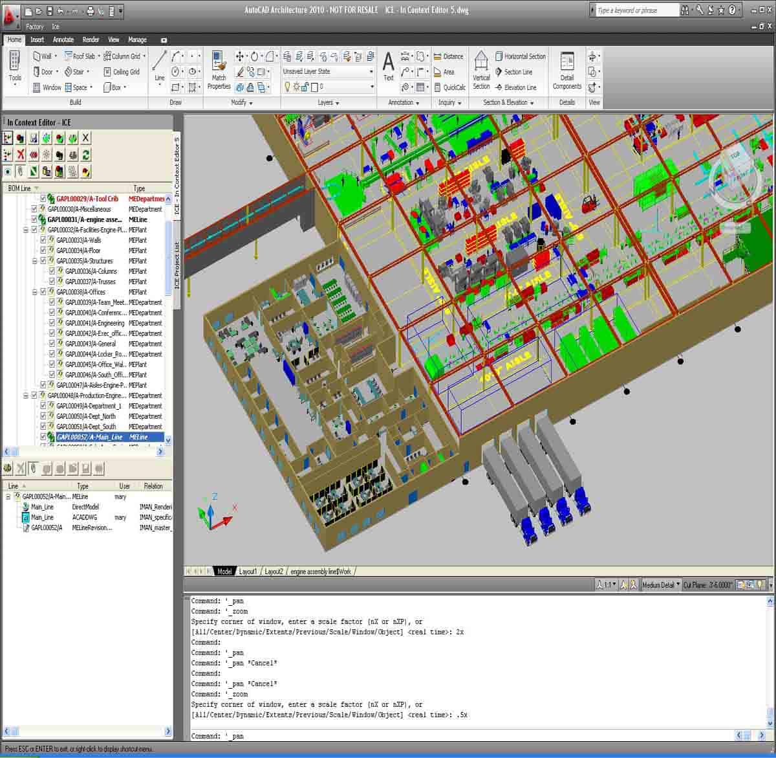Click the keyword search input field

tap(636, 10)
